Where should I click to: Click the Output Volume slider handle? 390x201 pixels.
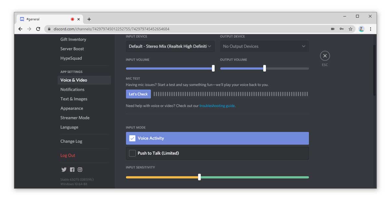[x=265, y=68]
